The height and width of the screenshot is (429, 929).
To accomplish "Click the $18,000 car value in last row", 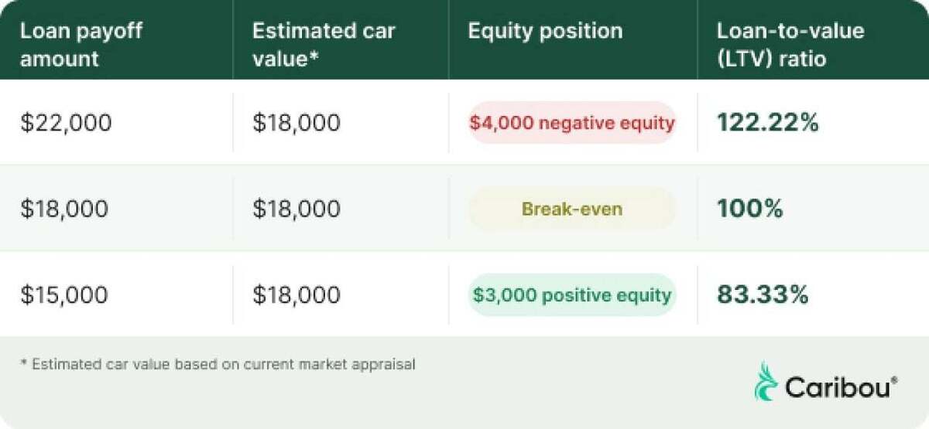I will click(297, 295).
